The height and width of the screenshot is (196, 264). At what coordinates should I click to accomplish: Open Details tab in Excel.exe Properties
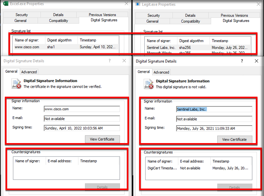[x=58, y=15]
